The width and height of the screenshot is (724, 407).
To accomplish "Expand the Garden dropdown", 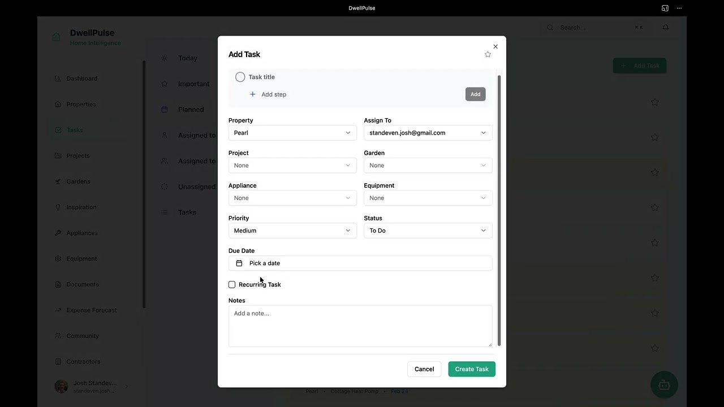I will [428, 166].
